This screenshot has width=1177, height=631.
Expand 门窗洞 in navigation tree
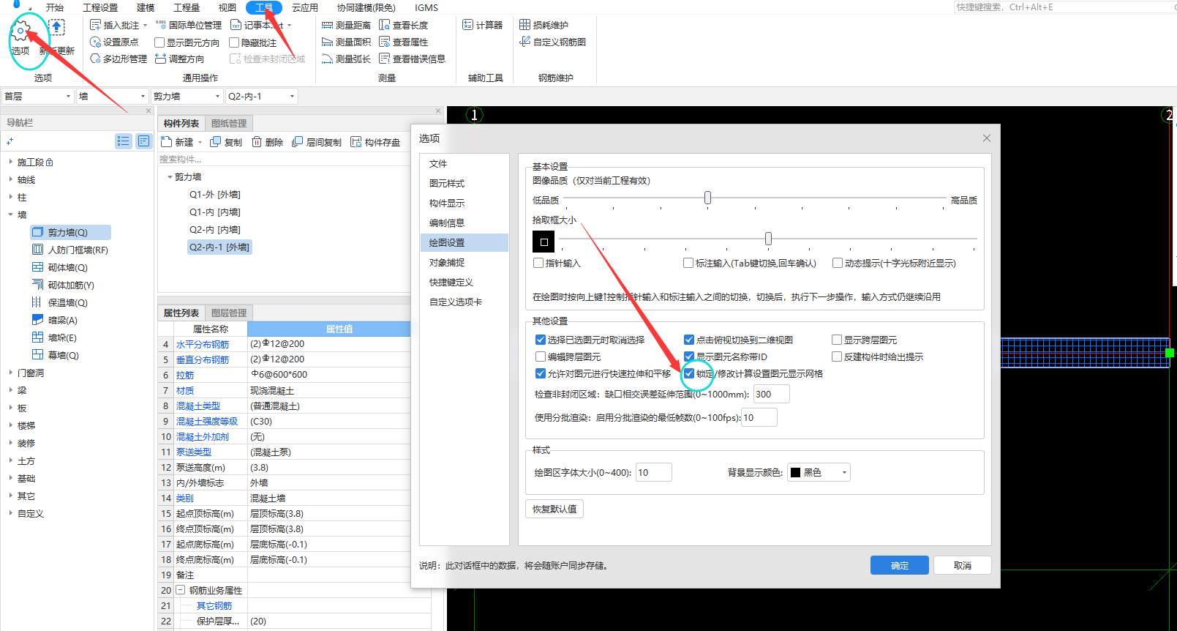click(10, 373)
